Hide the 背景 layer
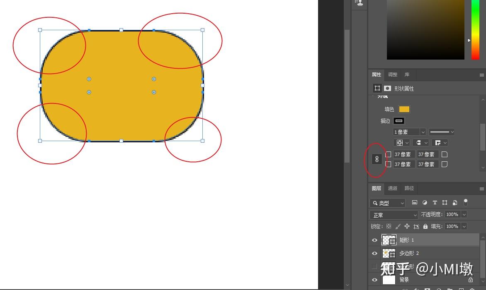486x290 pixels. click(374, 280)
